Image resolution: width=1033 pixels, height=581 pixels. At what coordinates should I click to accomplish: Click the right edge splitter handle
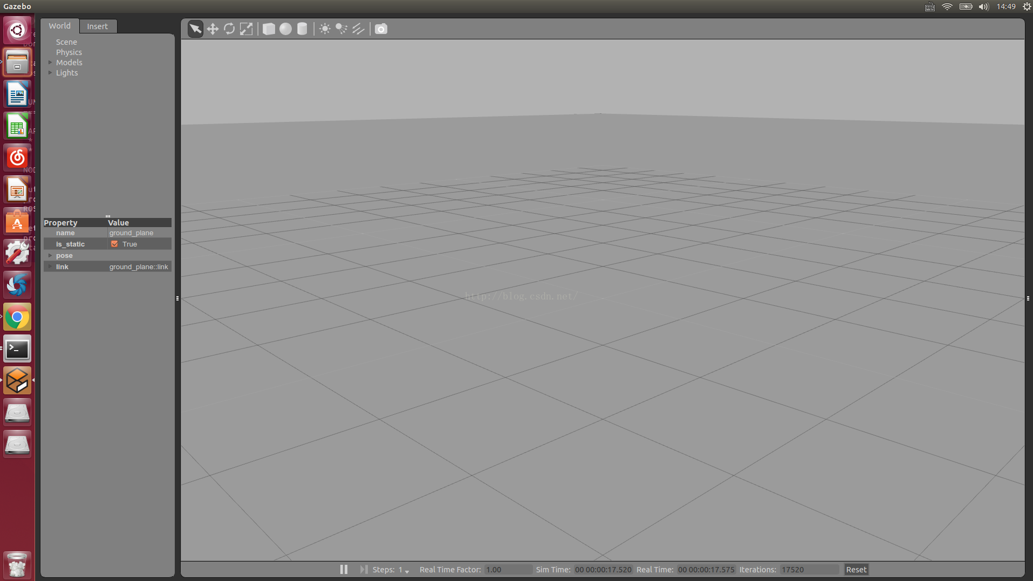(x=1028, y=298)
